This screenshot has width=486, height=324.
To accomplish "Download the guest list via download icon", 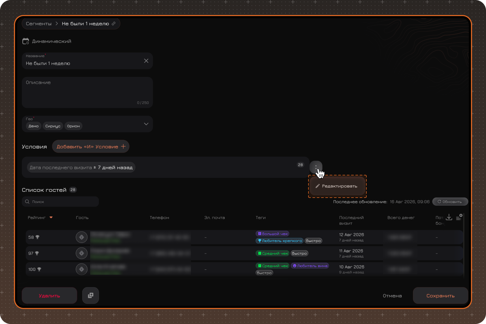I will 449,217.
